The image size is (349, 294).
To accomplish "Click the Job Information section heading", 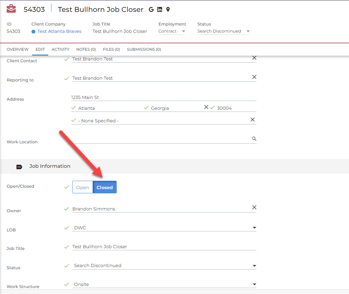I will coord(50,166).
